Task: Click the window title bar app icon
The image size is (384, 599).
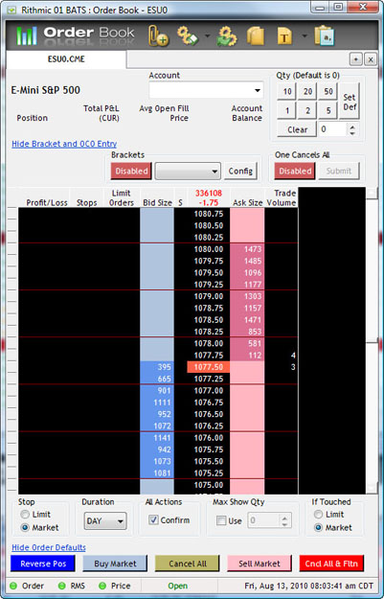Action: [11, 10]
